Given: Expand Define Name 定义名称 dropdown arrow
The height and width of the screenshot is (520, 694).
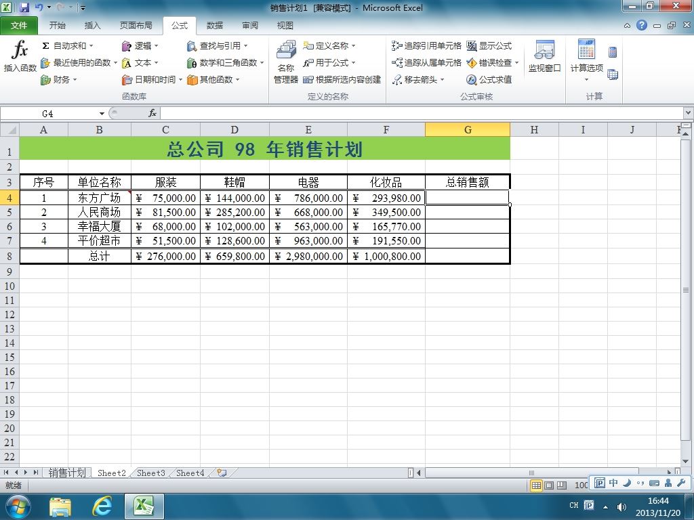Looking at the screenshot, I should [x=353, y=45].
